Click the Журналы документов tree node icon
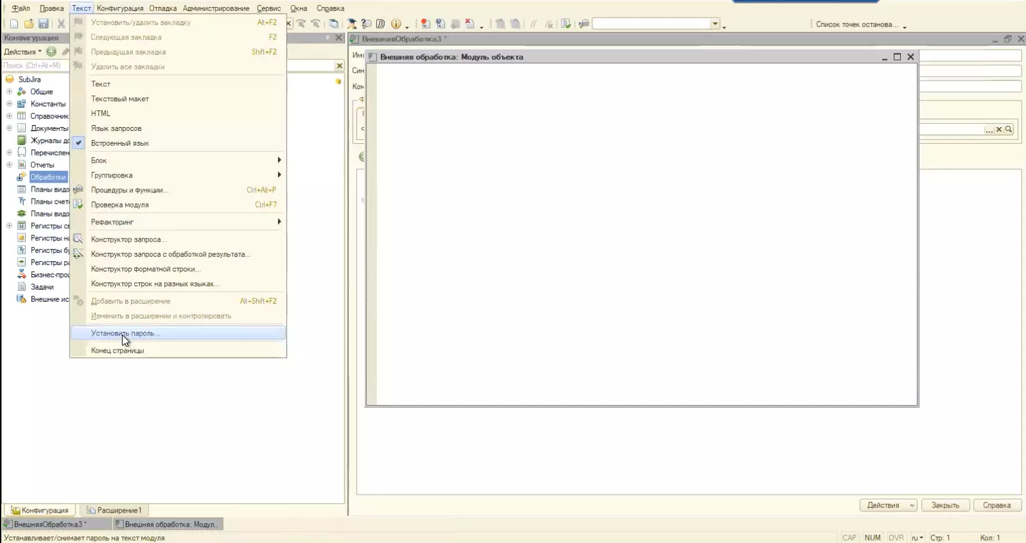The width and height of the screenshot is (1026, 543). point(21,141)
